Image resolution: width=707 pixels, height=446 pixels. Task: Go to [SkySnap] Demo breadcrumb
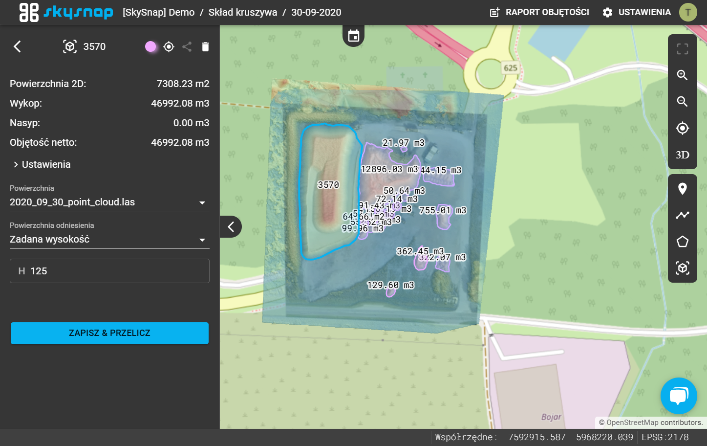pyautogui.click(x=158, y=12)
